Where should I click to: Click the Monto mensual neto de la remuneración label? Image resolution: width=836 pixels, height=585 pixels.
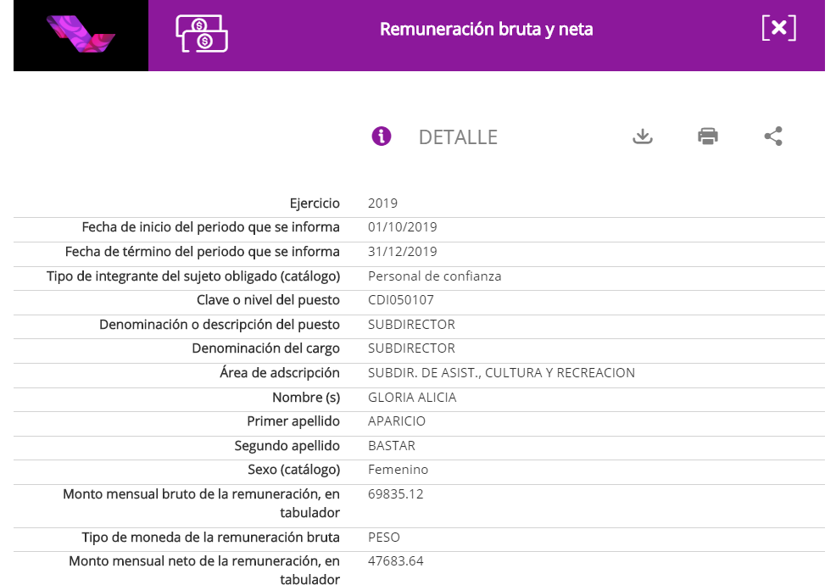(204, 570)
